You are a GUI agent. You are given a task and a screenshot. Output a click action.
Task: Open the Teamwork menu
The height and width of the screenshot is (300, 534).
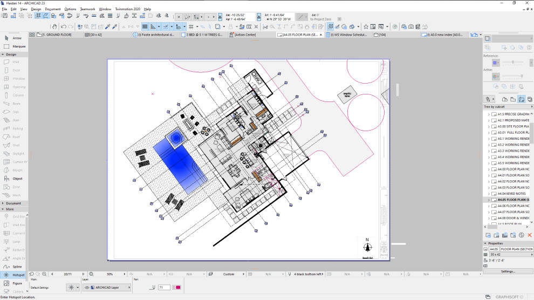(x=87, y=9)
